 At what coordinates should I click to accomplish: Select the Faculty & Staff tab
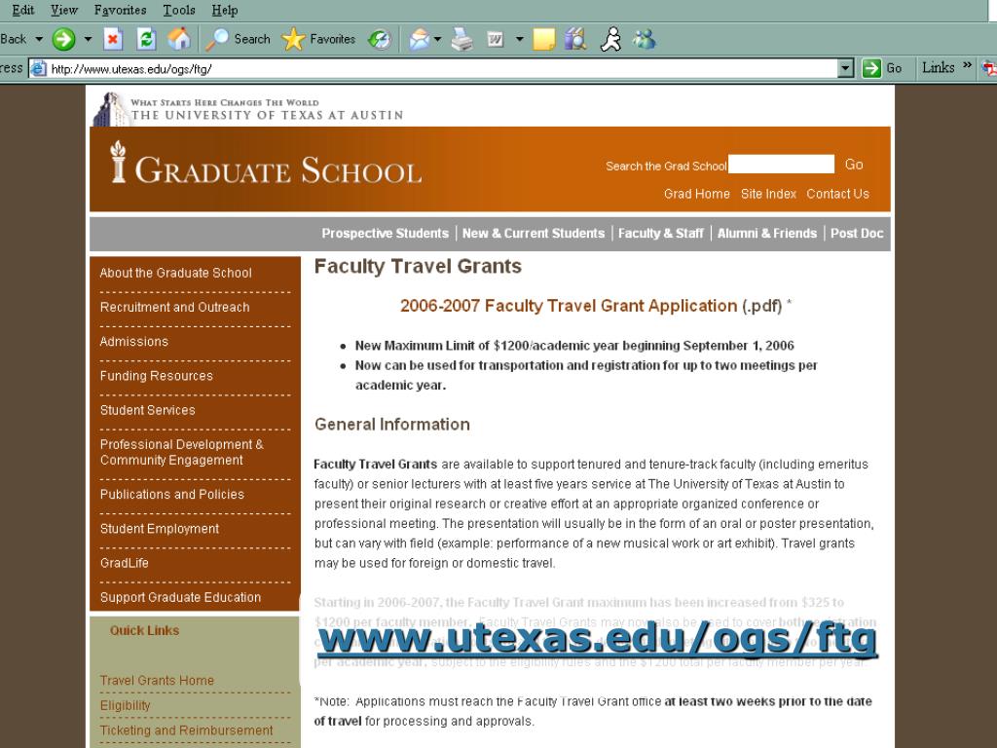[661, 234]
